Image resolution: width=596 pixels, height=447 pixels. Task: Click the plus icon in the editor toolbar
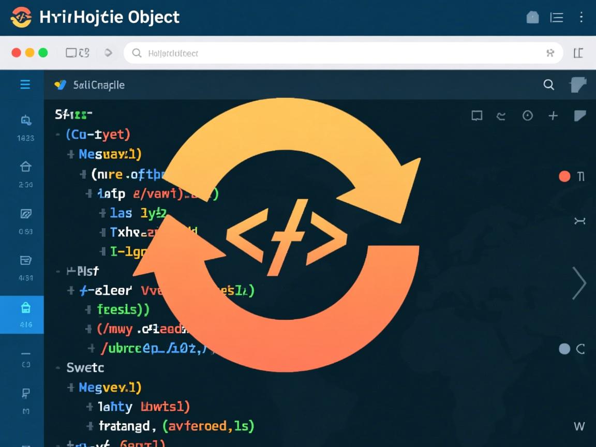(553, 116)
